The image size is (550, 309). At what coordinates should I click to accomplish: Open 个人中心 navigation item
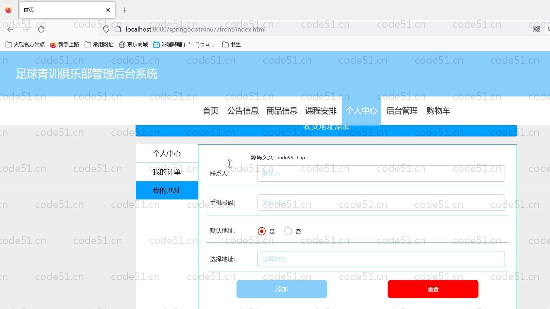coord(361,111)
